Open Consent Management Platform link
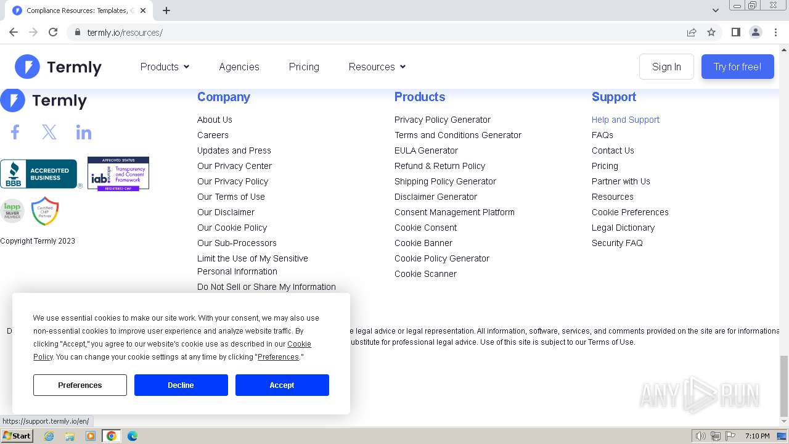This screenshot has height=444, width=789. 454,212
